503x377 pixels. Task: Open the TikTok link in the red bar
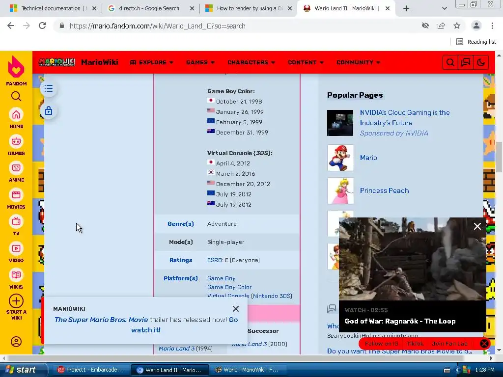pyautogui.click(x=415, y=343)
